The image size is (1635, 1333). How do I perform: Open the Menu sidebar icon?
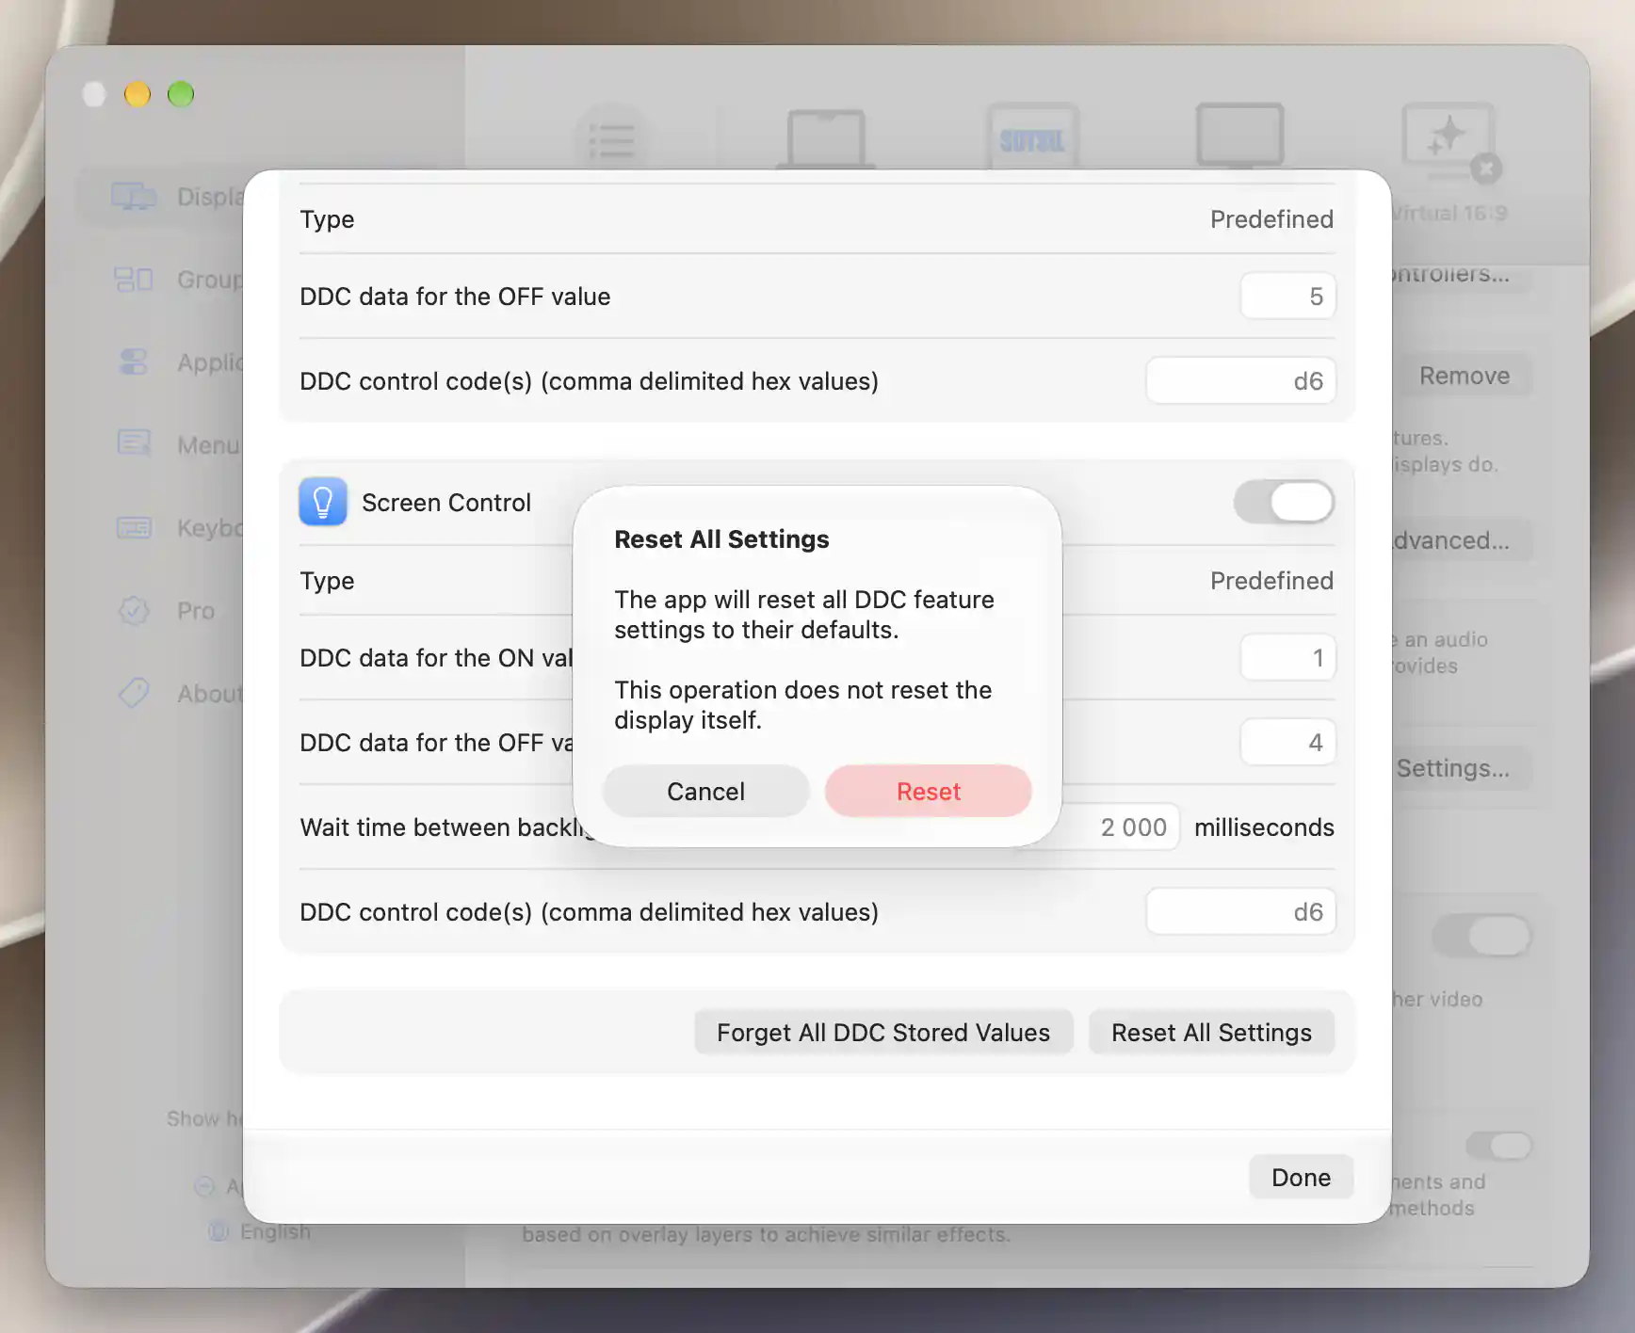click(133, 443)
